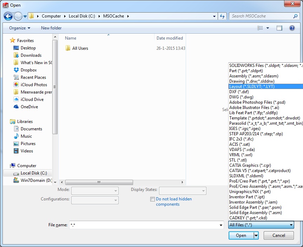Click the navigation pane scroll-down arrow

(x=55, y=182)
